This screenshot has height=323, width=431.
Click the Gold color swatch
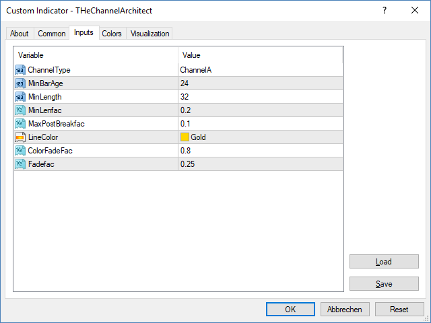[x=185, y=137]
